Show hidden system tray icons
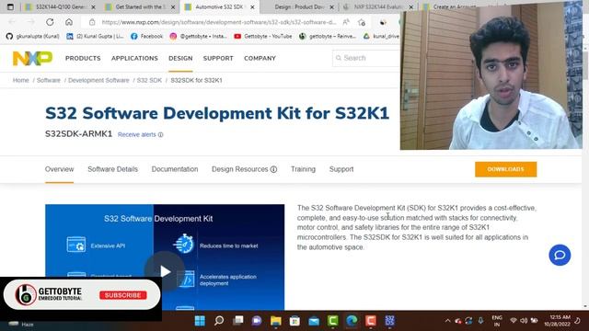 (x=447, y=321)
